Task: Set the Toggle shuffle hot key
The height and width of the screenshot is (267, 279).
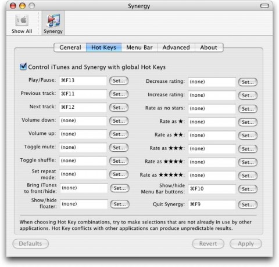Action: [x=119, y=161]
